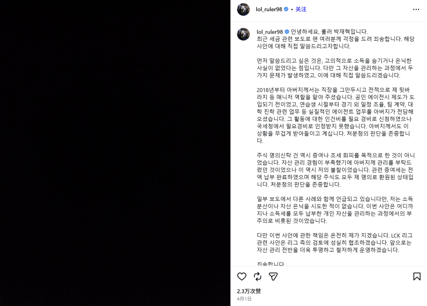Click the verified badge beside caption username
The width and height of the screenshot is (427, 306).
point(287,32)
